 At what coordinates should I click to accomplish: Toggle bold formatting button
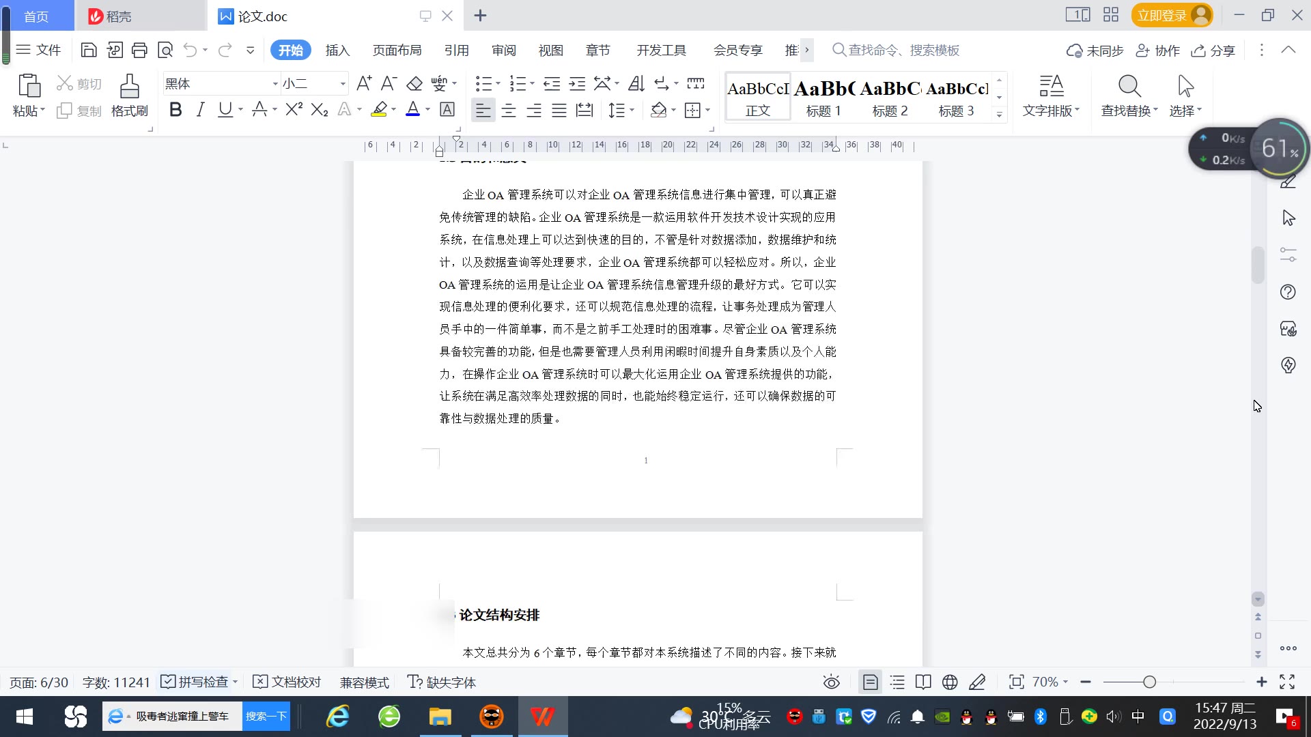click(x=175, y=110)
